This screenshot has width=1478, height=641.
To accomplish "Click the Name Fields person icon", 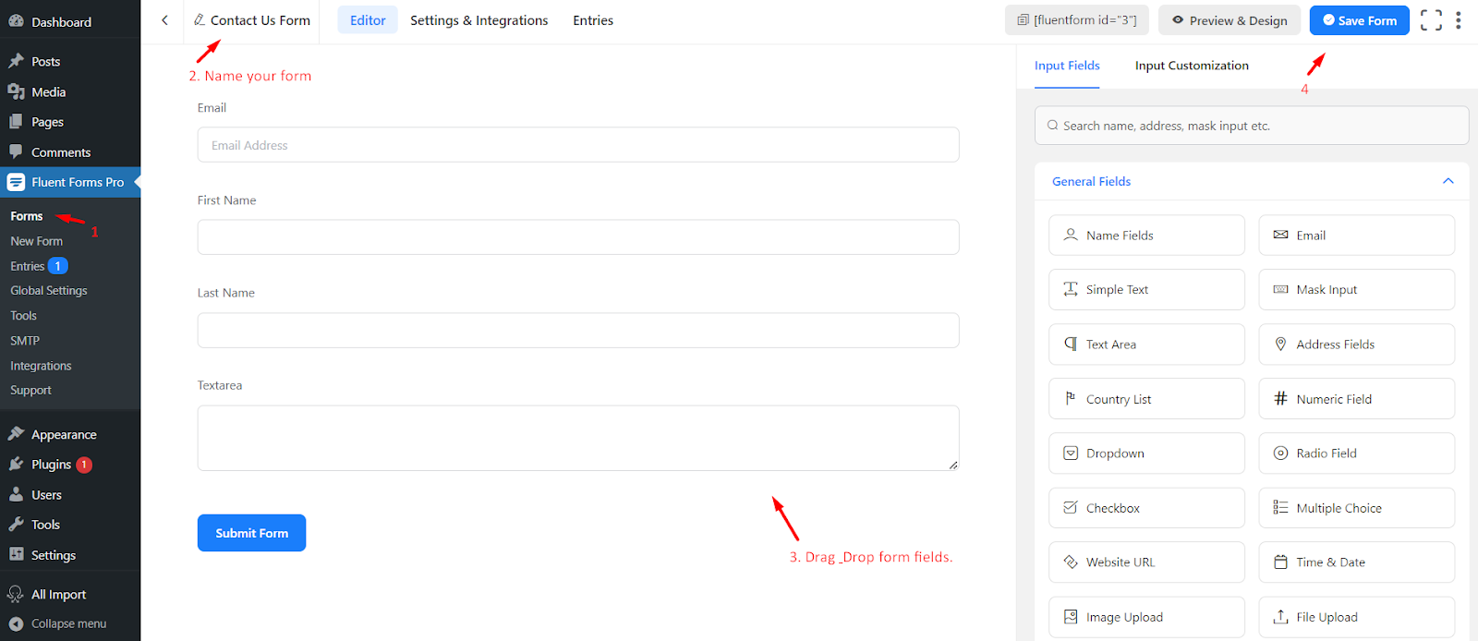I will pos(1071,235).
